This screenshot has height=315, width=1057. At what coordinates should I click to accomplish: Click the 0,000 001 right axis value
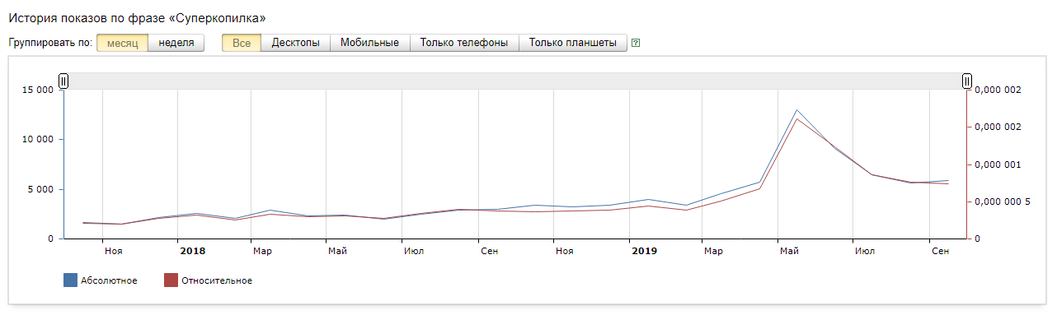998,164
